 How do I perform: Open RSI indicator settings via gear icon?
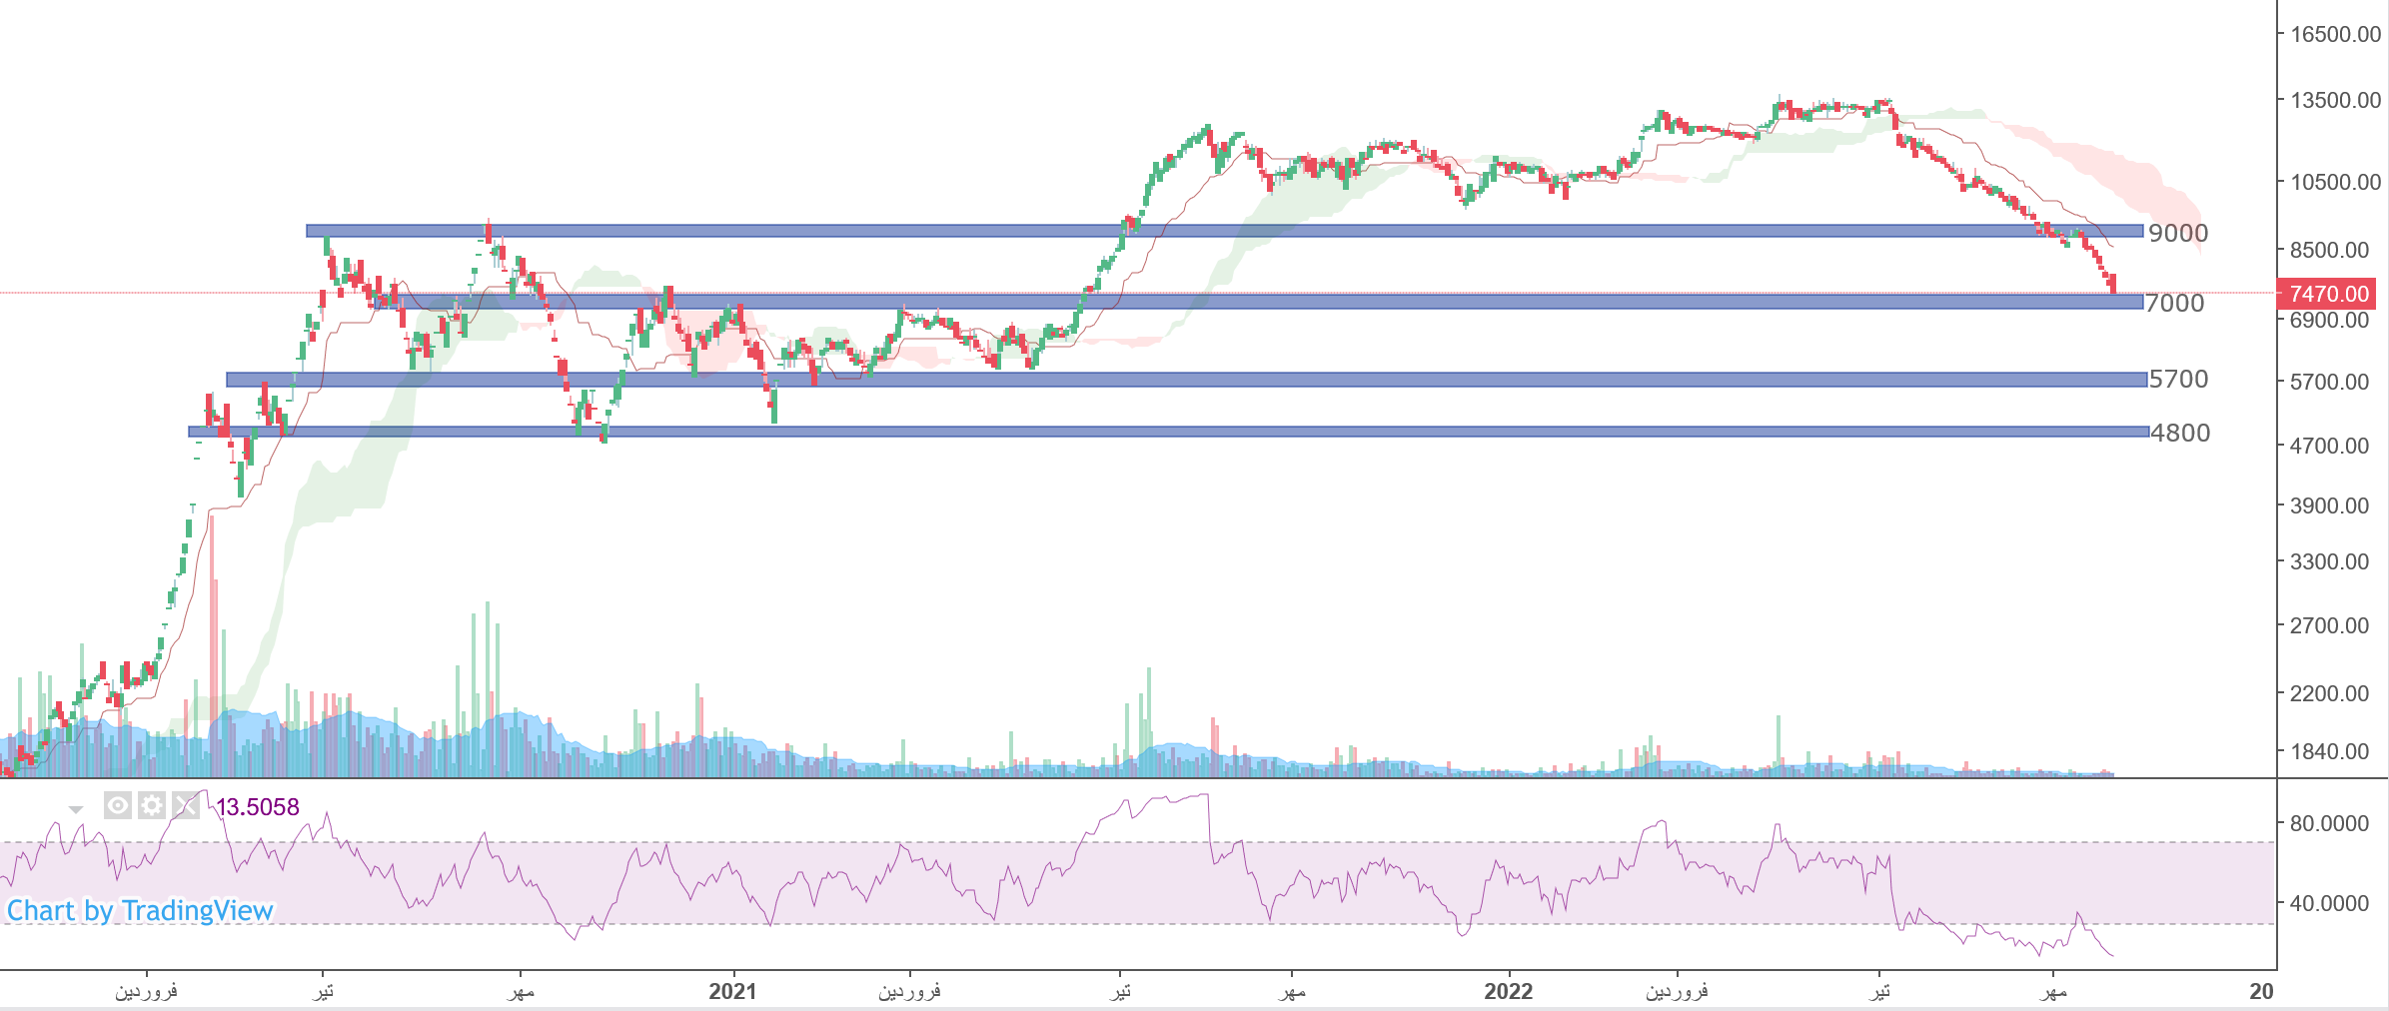click(x=151, y=805)
